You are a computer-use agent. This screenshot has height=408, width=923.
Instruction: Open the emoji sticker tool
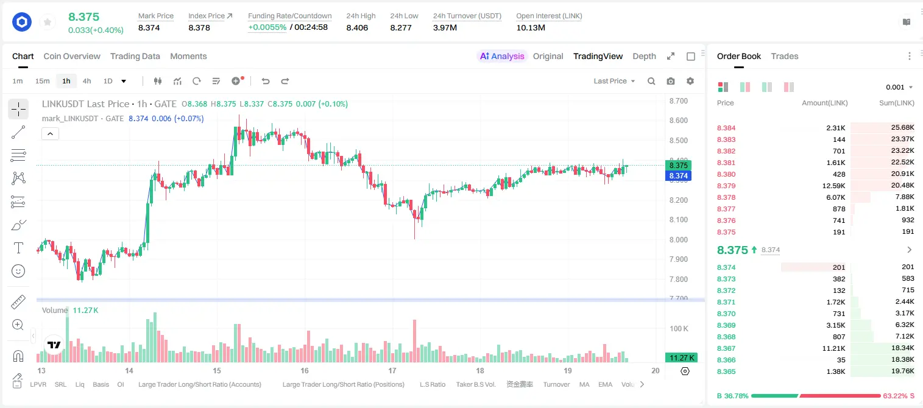point(18,271)
